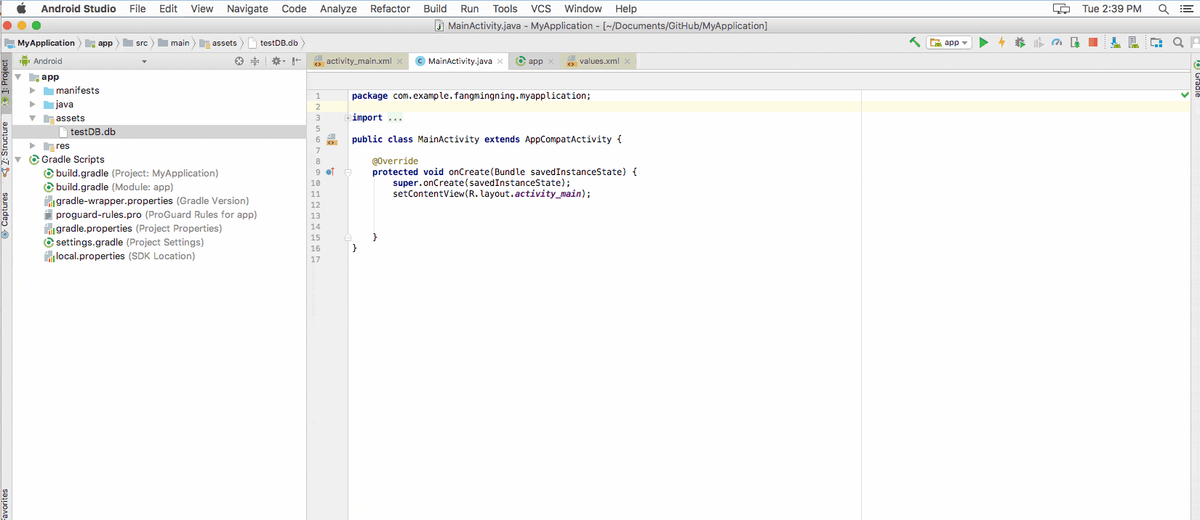Collapse the app module tree node
Image resolution: width=1200 pixels, height=520 pixels.
point(18,77)
